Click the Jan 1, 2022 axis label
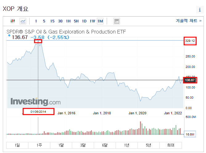Screen dimensions: 206x153 tap(173, 113)
